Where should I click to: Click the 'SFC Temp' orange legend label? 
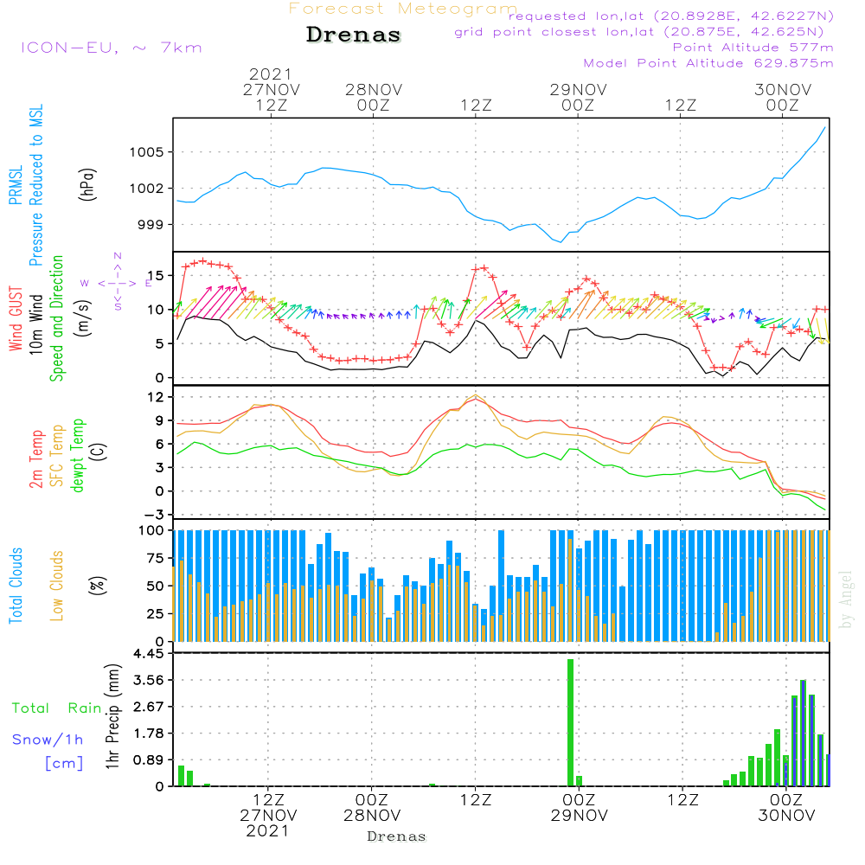pos(57,456)
